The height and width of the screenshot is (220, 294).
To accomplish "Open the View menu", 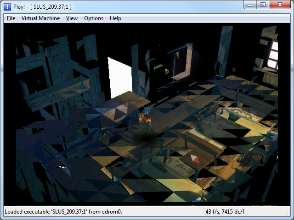I will pos(72,18).
